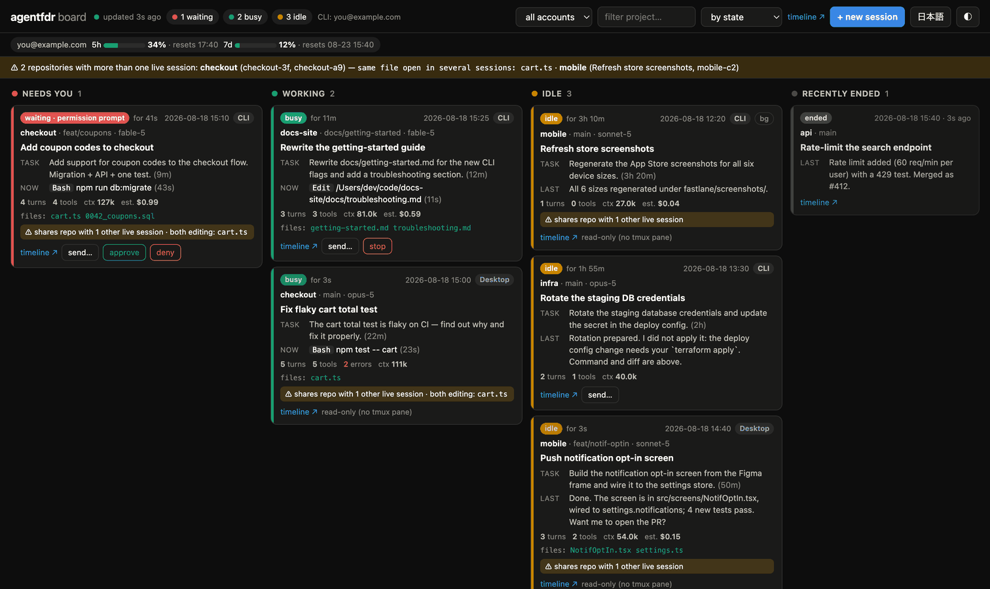
Task: Toggle the dark/light theme icon button
Action: [x=968, y=17]
